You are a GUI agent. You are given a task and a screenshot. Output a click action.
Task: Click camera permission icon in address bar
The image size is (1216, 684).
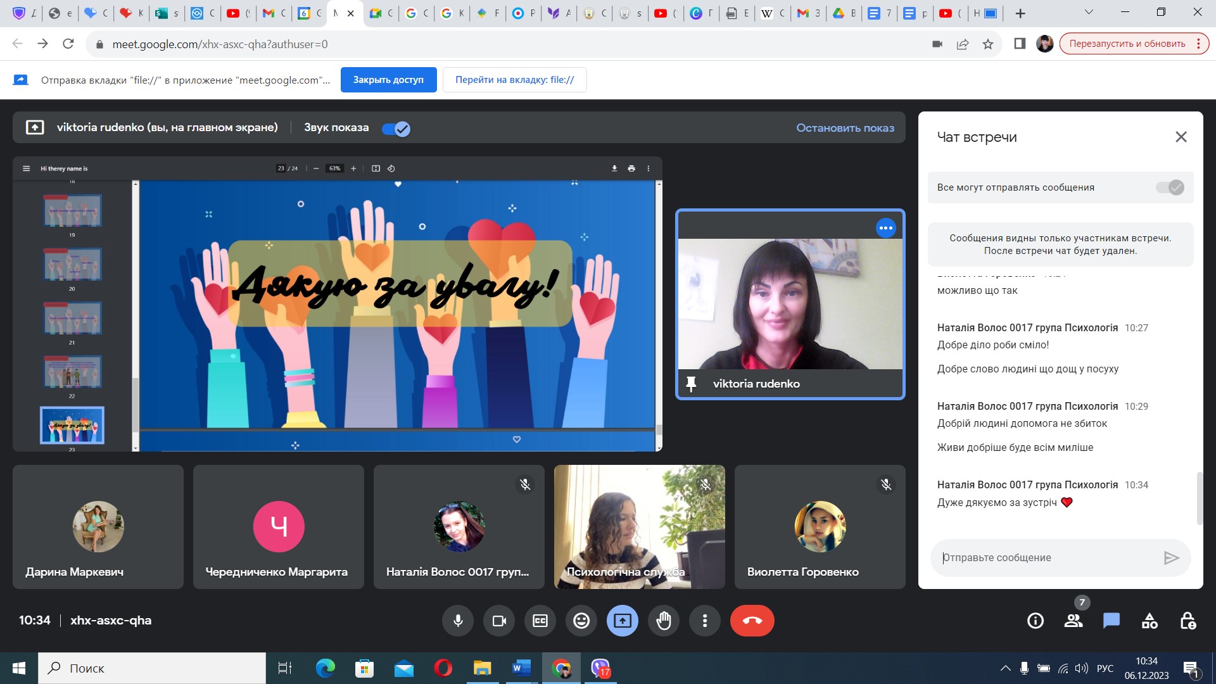937,44
